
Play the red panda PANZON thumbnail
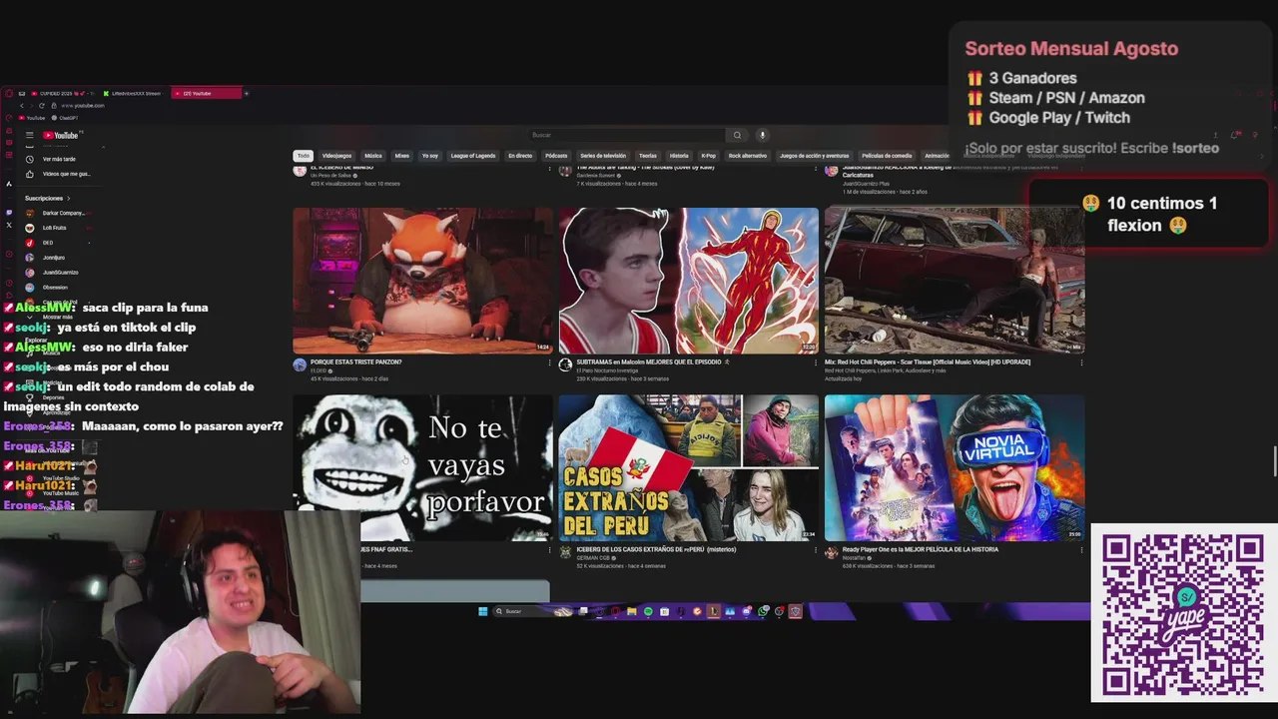[422, 281]
